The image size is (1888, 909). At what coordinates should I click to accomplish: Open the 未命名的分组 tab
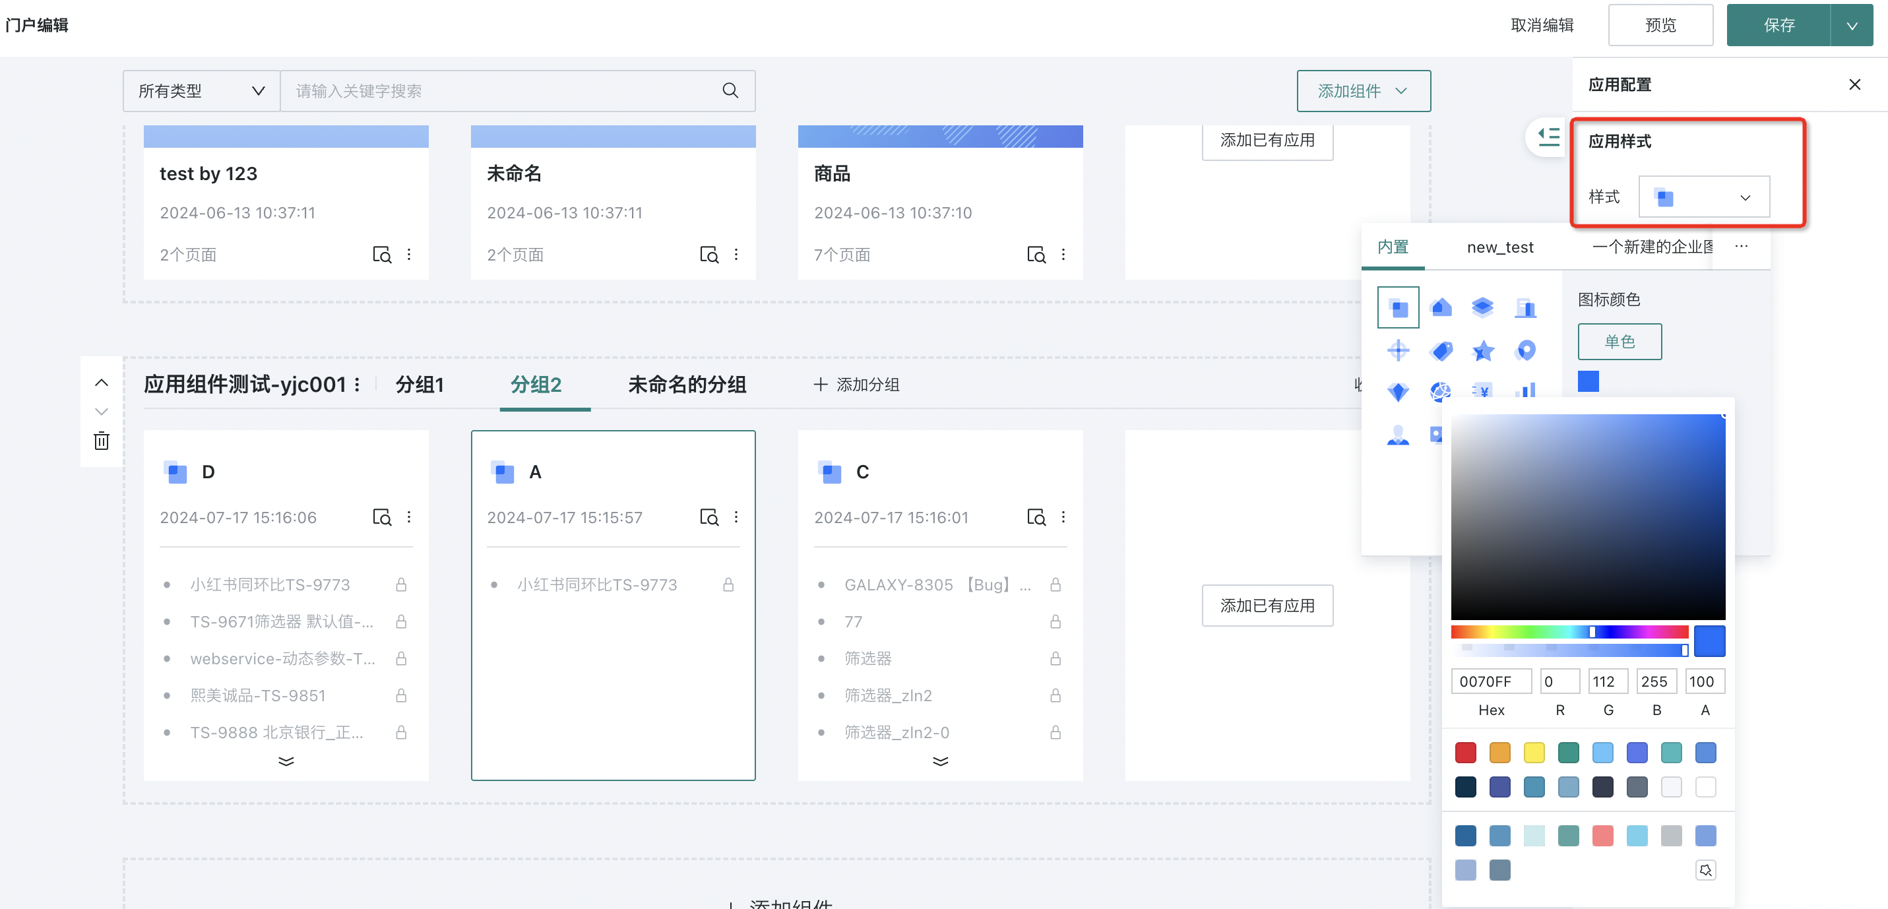pyautogui.click(x=687, y=385)
